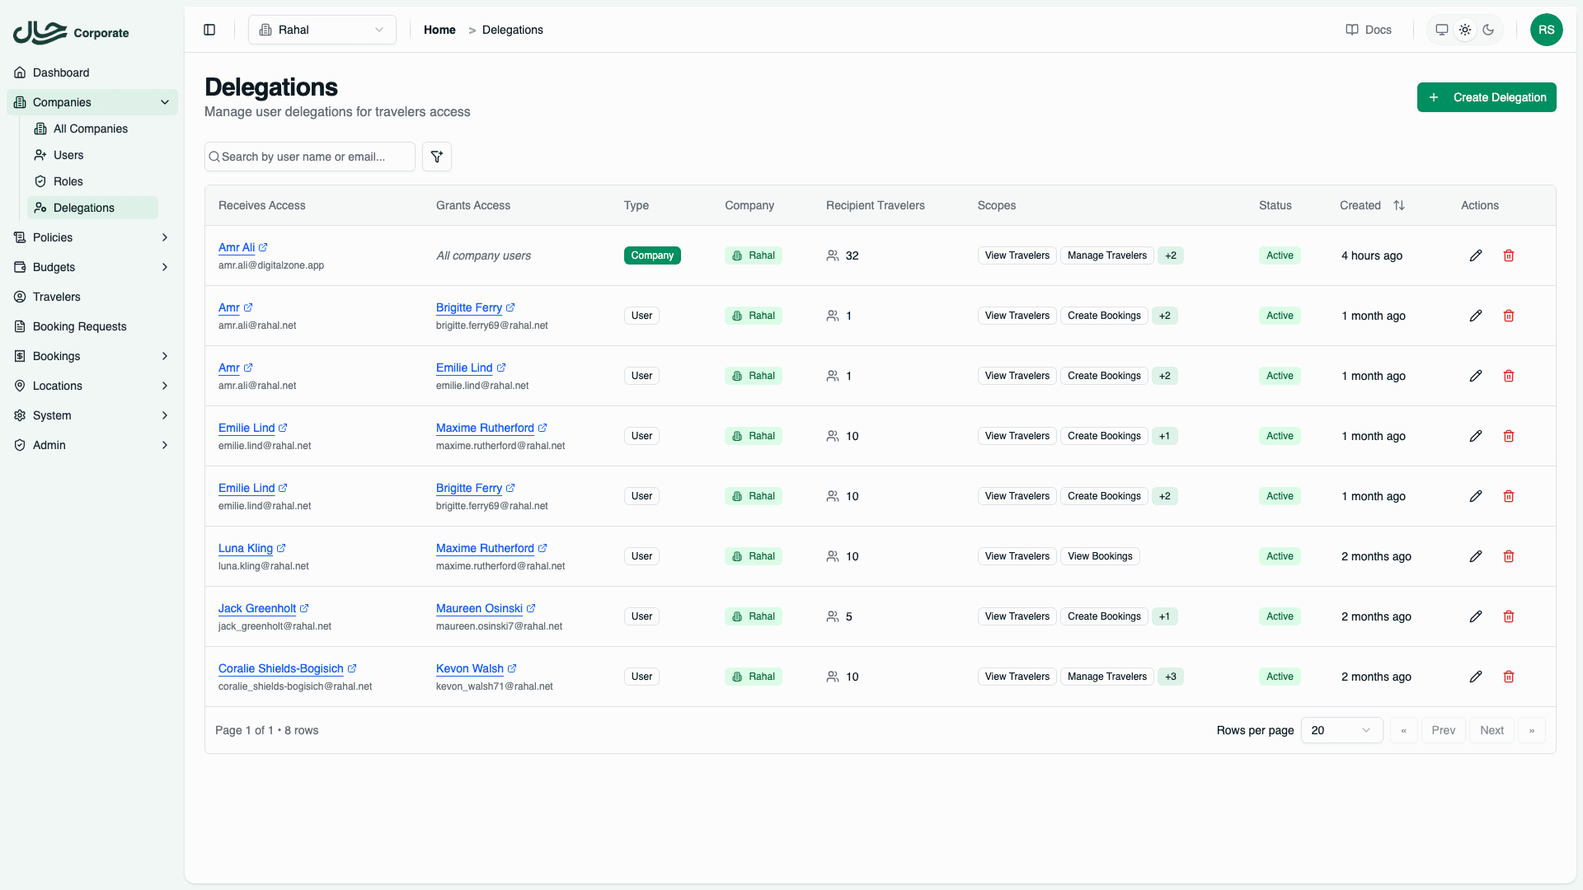This screenshot has width=1583, height=890.
Task: Click the search by user name field
Action: click(309, 157)
